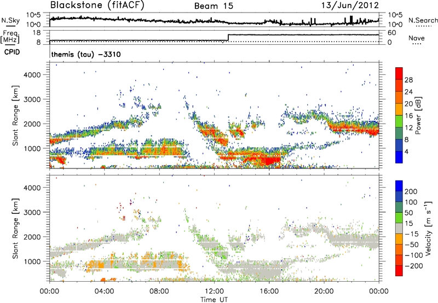Click the 'Power [dB]' color bar label
438x303 pixels.
point(418,115)
